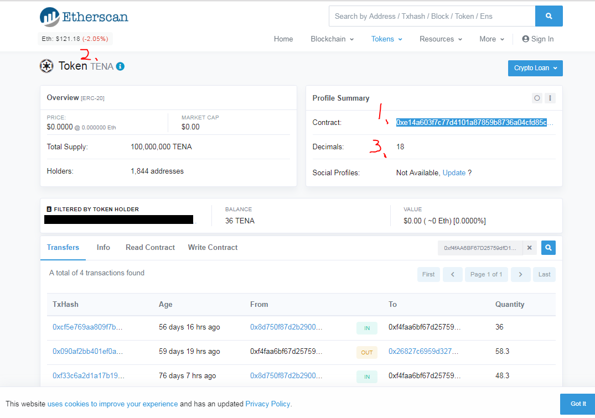Go to previous page arrow
595x418 pixels.
coord(452,274)
